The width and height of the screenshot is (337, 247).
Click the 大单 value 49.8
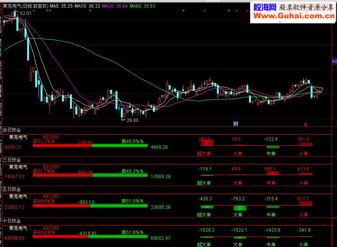coord(236,169)
